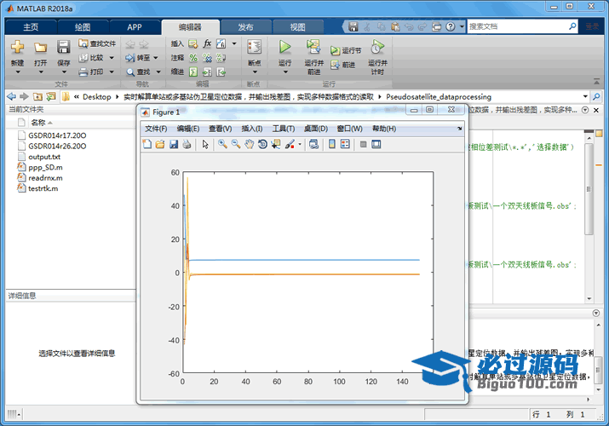Click the Open File icon in Figure toolbar
Image resolution: width=609 pixels, height=426 pixels.
pos(159,145)
